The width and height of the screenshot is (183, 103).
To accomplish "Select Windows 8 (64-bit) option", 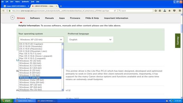I will [40, 73].
